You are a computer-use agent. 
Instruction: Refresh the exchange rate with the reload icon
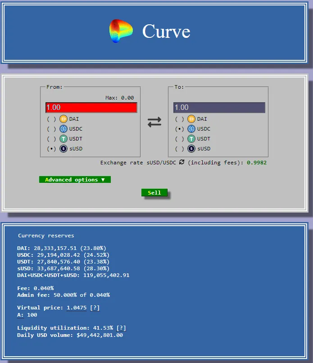[x=182, y=162]
